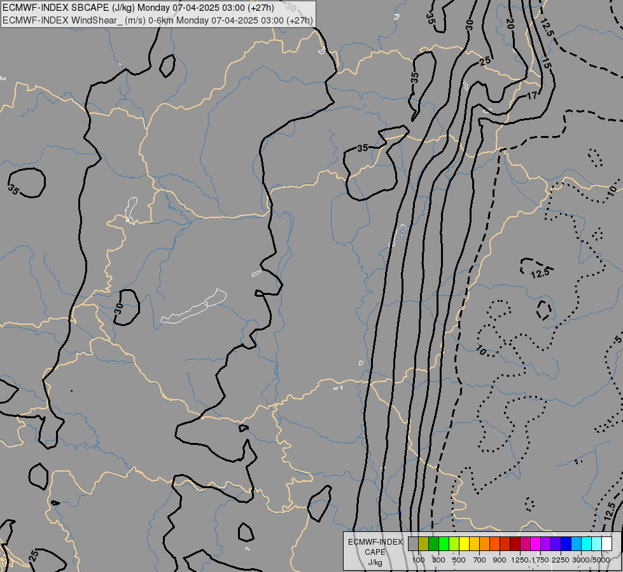Click the lime yellow-green legend swatch
Screen dimensions: 623x572
(454, 544)
